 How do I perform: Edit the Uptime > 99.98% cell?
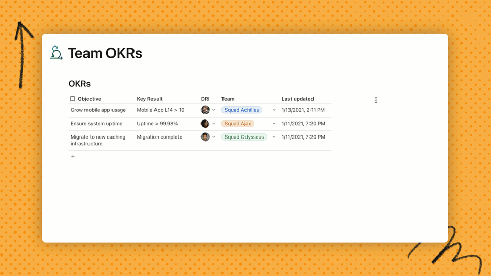tap(157, 123)
